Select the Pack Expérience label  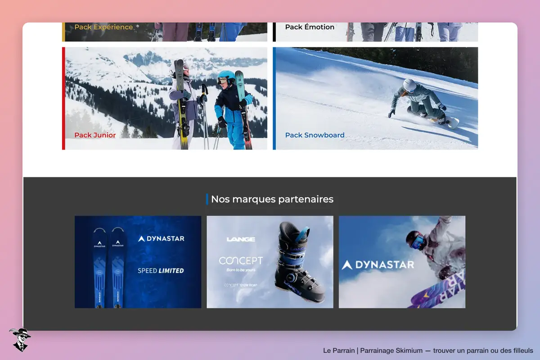point(103,27)
